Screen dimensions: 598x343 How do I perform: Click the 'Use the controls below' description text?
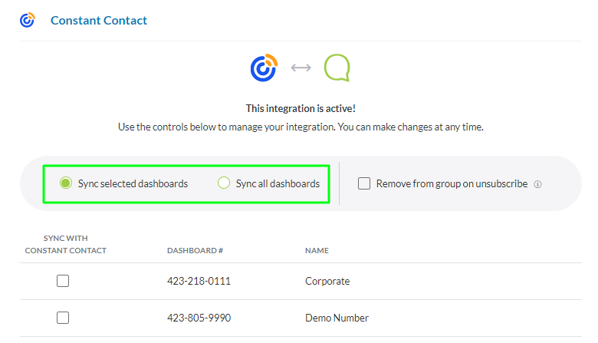point(301,127)
